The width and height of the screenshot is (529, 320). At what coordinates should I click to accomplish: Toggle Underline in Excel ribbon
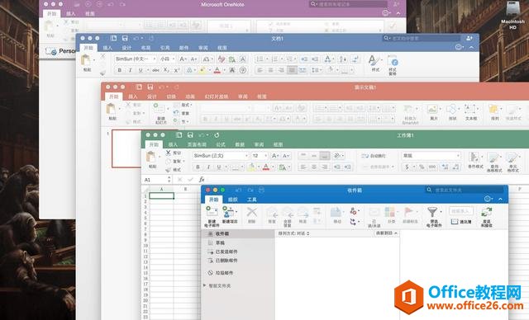tap(219, 167)
